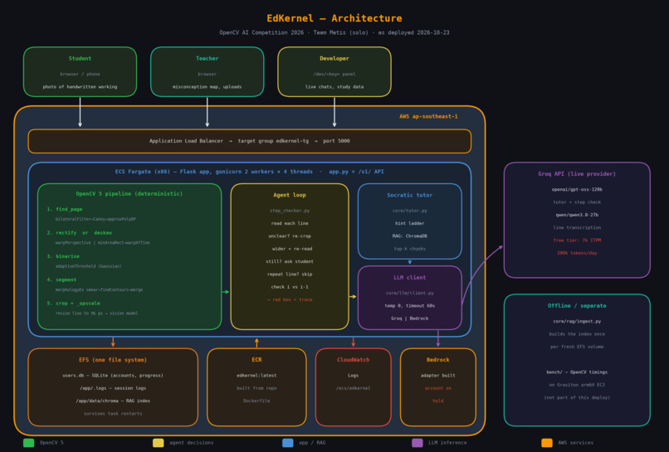Click 'core/tutor.py' file path
The width and height of the screenshot is (669, 452).
coord(409,210)
